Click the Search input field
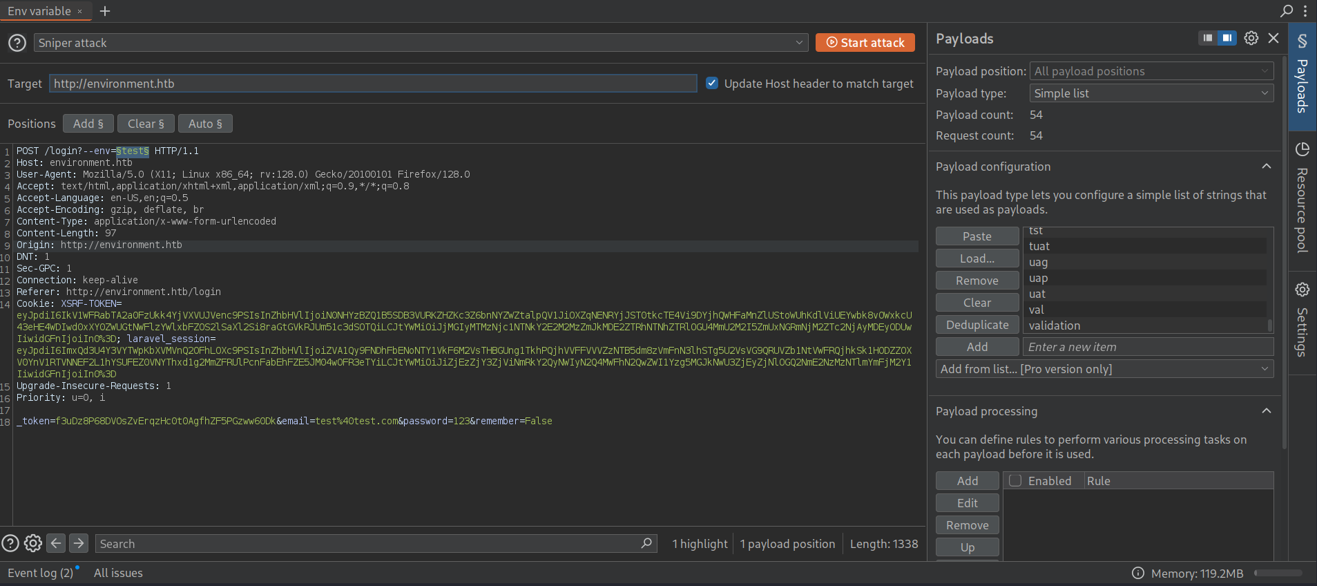Image resolution: width=1317 pixels, height=586 pixels. click(375, 544)
